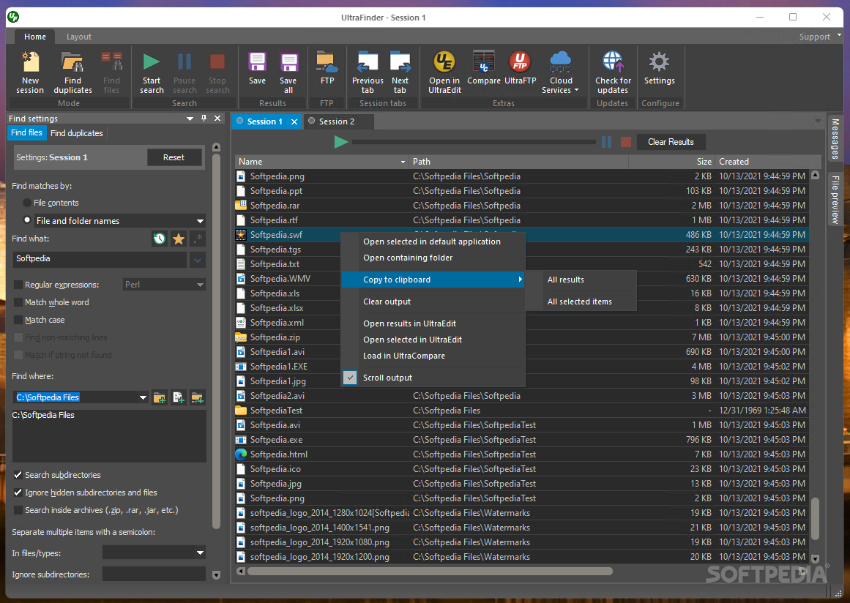Pin the Find settings panel

[x=204, y=118]
